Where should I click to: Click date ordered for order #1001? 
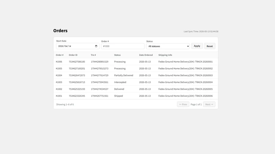(145, 96)
